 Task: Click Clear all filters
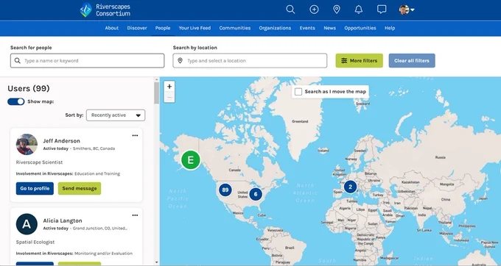[412, 60]
